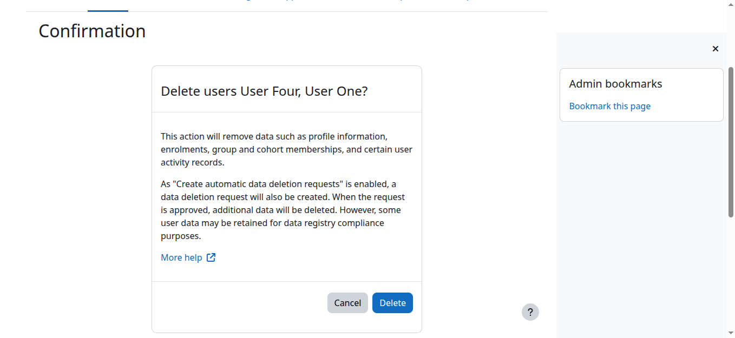Click the external link icon beside More help
Image resolution: width=735 pixels, height=338 pixels.
211,257
